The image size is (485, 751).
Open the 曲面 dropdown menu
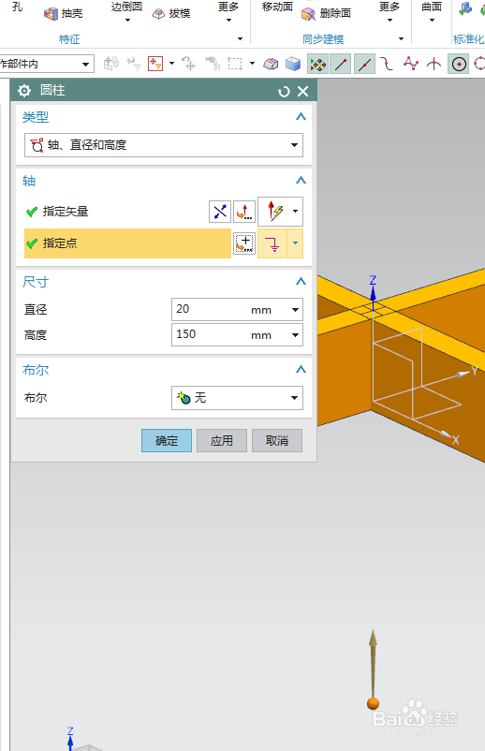click(432, 12)
